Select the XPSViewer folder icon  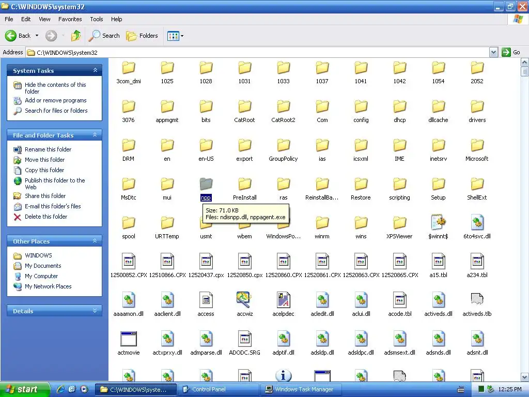pyautogui.click(x=399, y=223)
